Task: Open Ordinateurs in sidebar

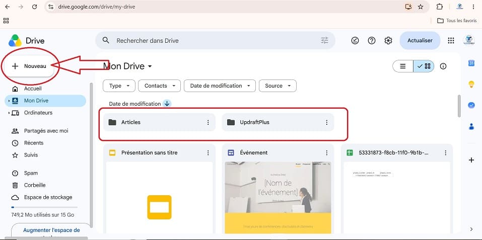Action: point(38,113)
